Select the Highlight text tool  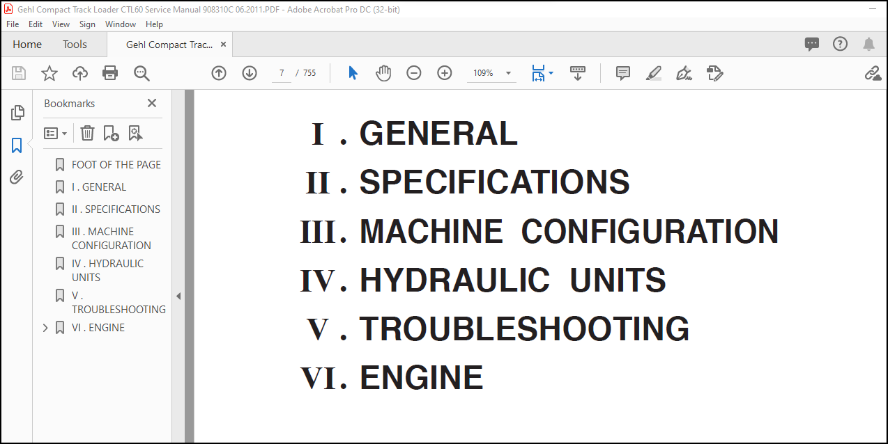tap(654, 73)
